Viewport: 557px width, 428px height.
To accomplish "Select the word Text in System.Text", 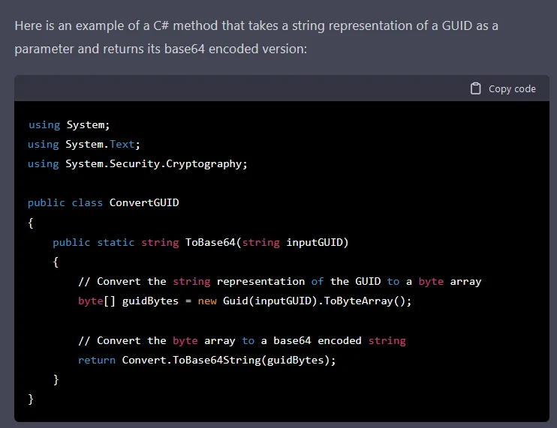I will [122, 145].
